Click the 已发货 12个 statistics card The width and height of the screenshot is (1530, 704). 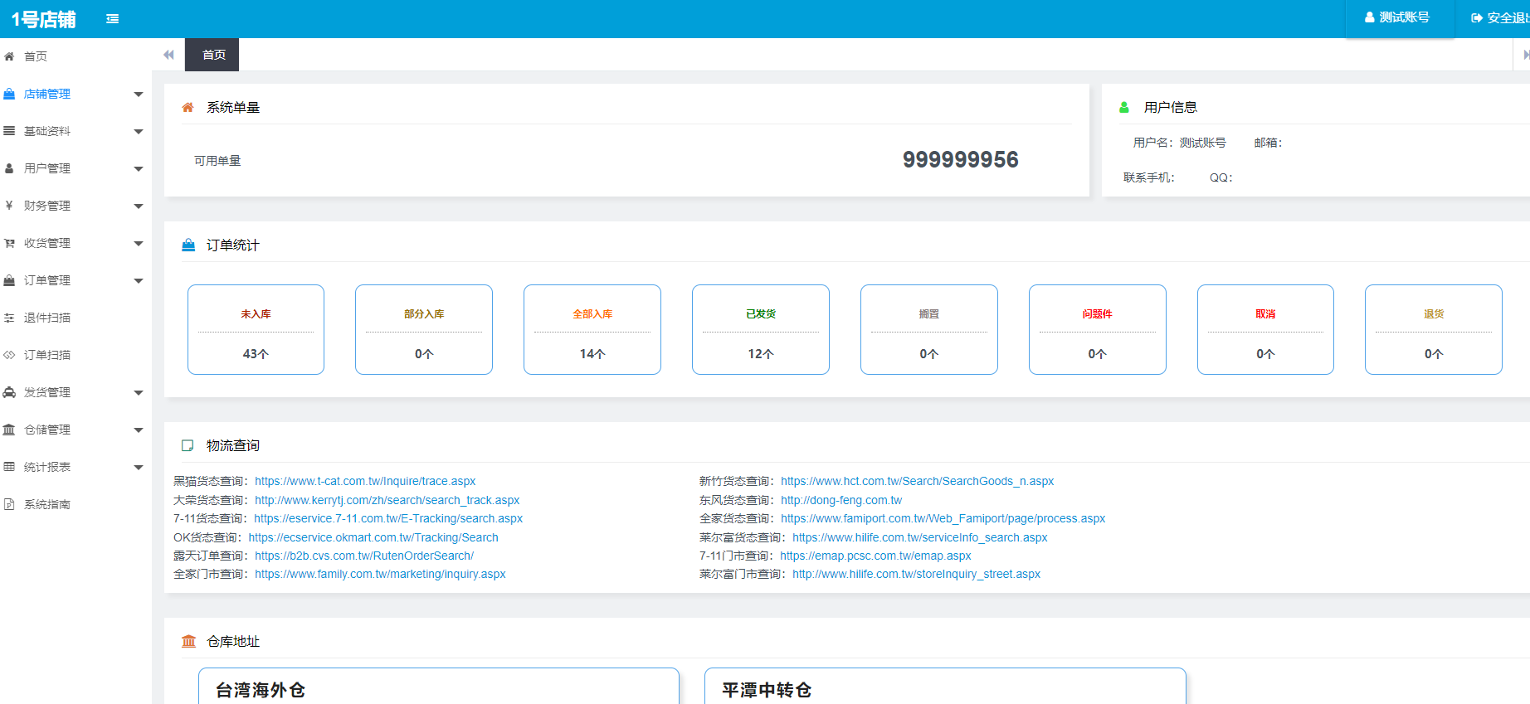760,330
